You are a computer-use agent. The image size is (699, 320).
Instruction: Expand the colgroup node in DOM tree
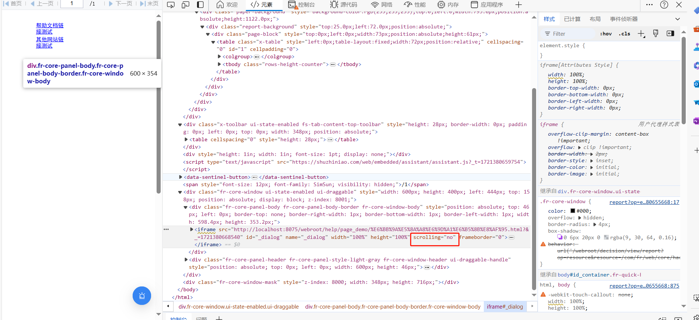[x=220, y=57]
